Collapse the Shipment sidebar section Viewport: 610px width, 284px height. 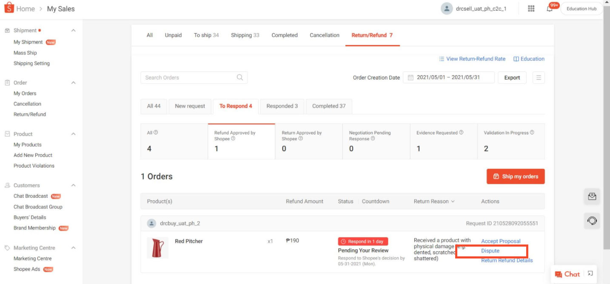[x=73, y=30]
